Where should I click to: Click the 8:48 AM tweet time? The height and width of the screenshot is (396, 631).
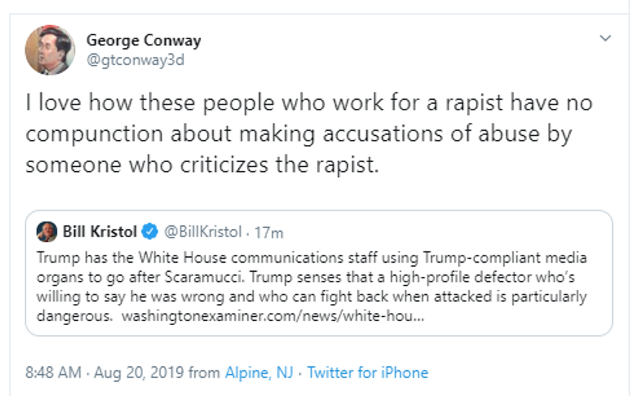click(53, 372)
